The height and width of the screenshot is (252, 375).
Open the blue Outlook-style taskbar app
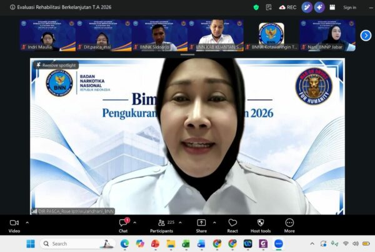(x=201, y=244)
